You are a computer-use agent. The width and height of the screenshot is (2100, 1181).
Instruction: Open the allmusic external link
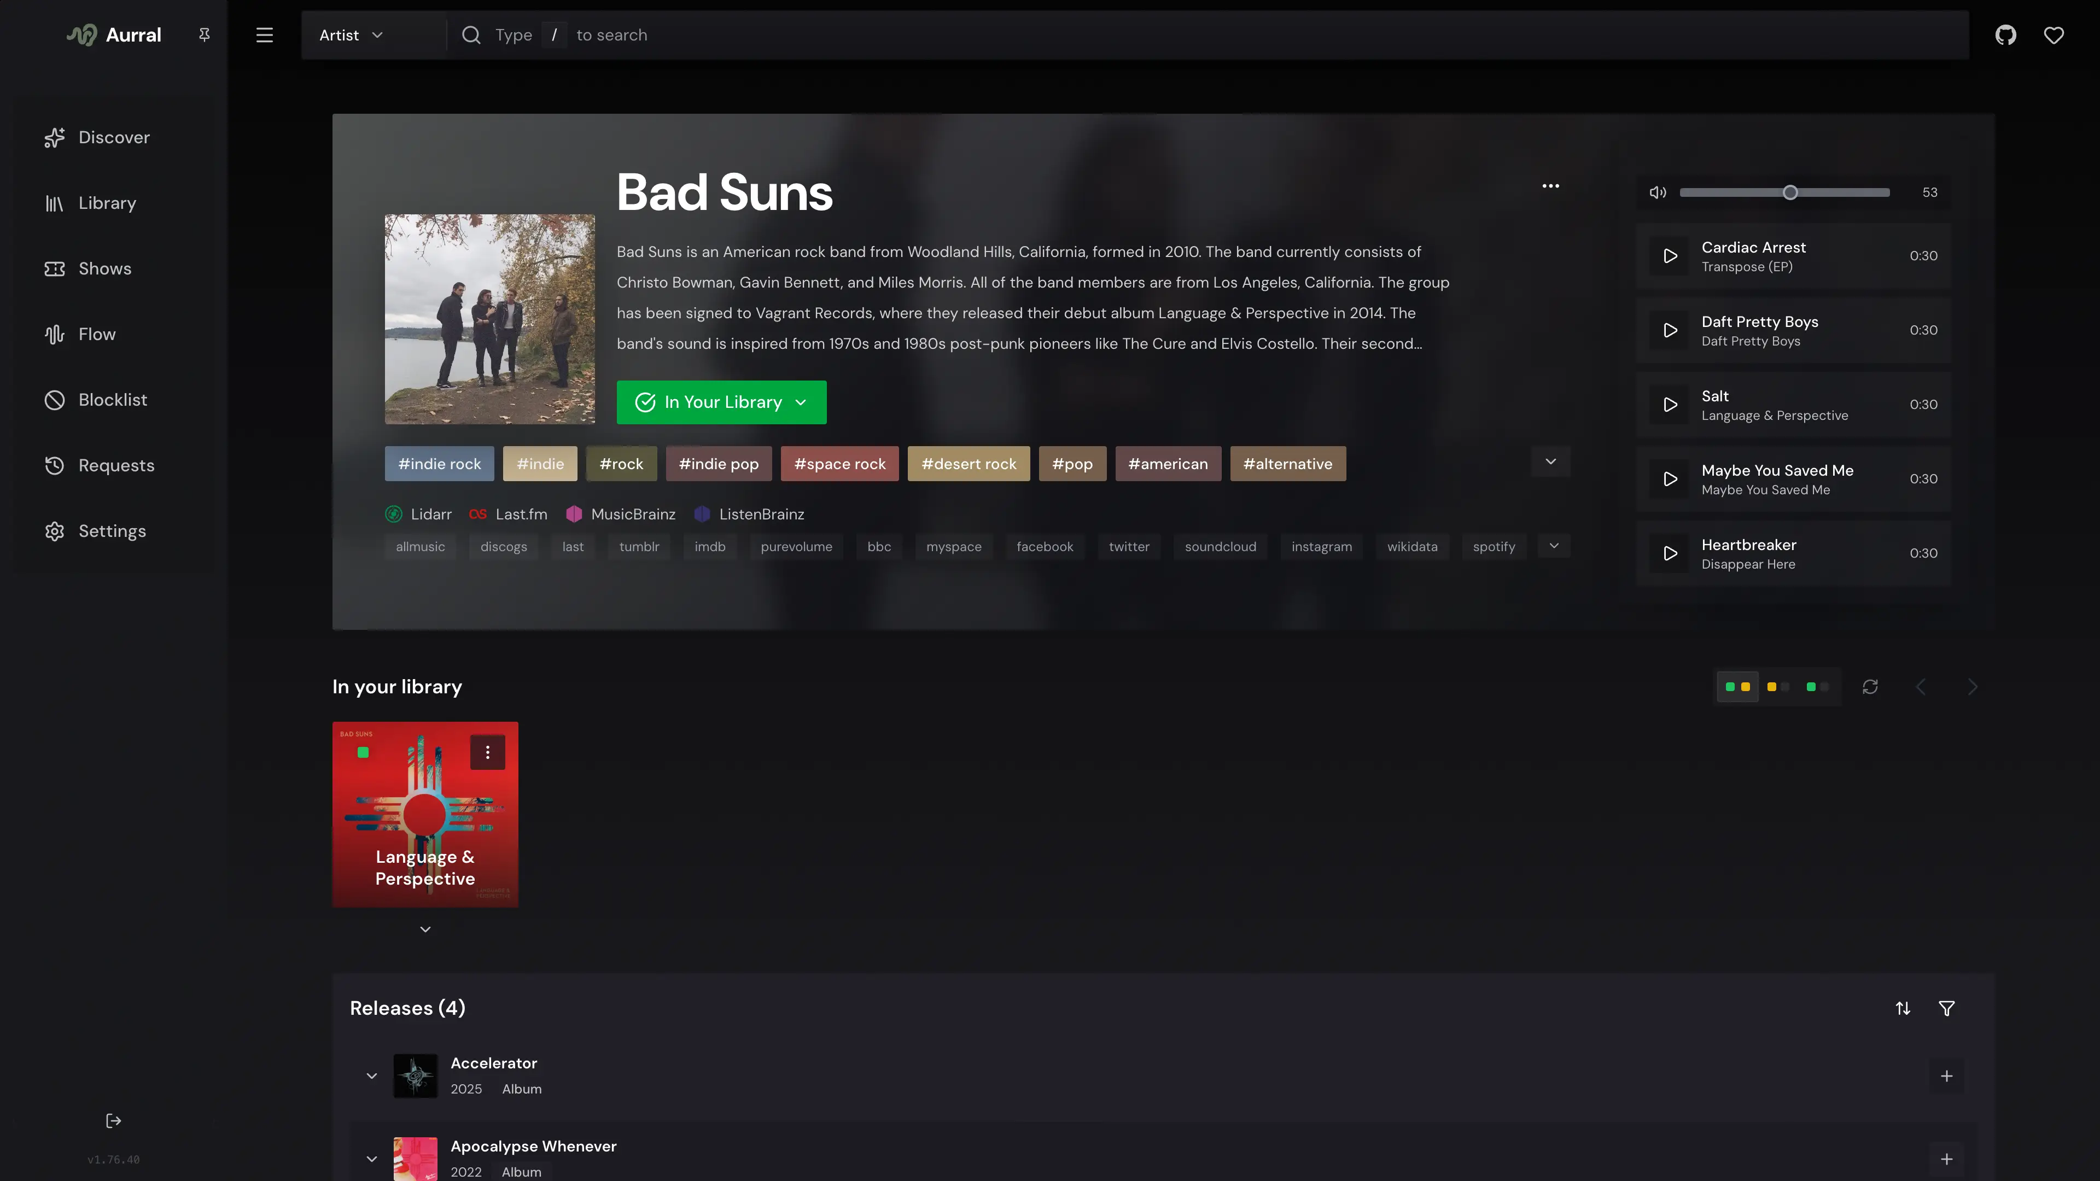[421, 547]
